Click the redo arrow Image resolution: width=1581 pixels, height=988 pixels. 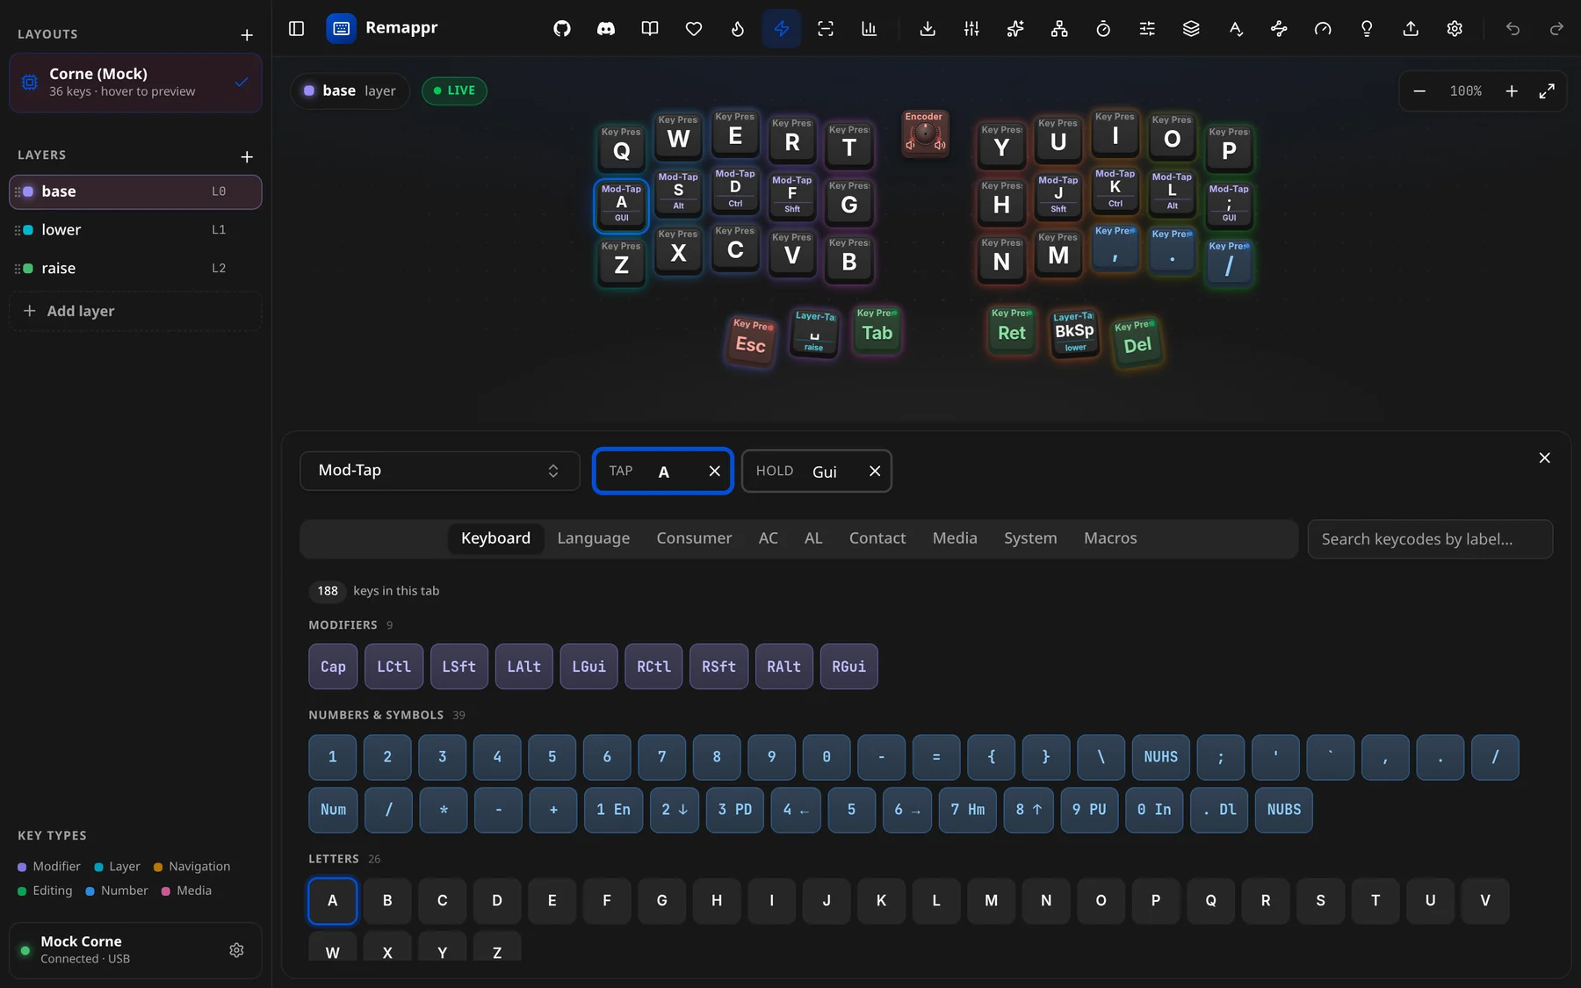1556,29
